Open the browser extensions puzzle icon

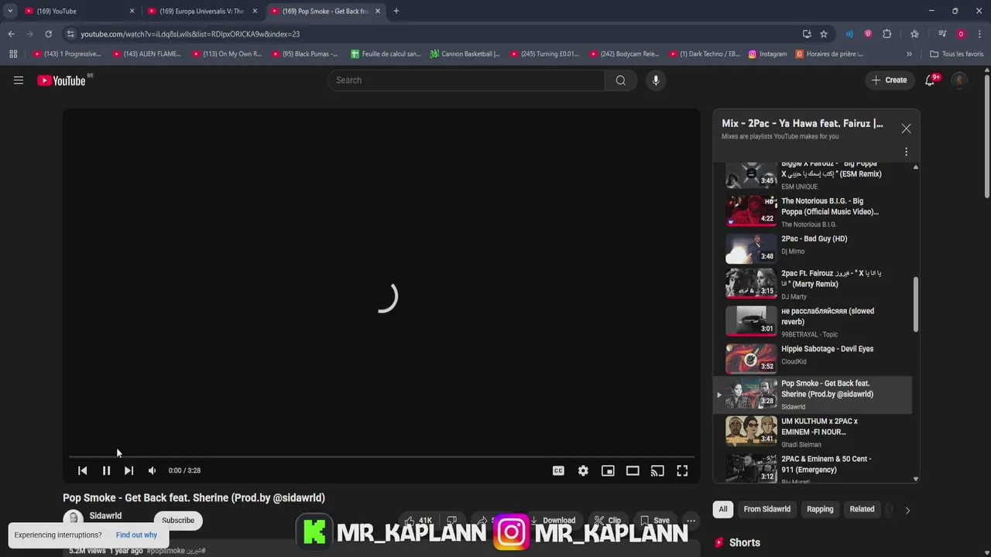[x=887, y=34]
